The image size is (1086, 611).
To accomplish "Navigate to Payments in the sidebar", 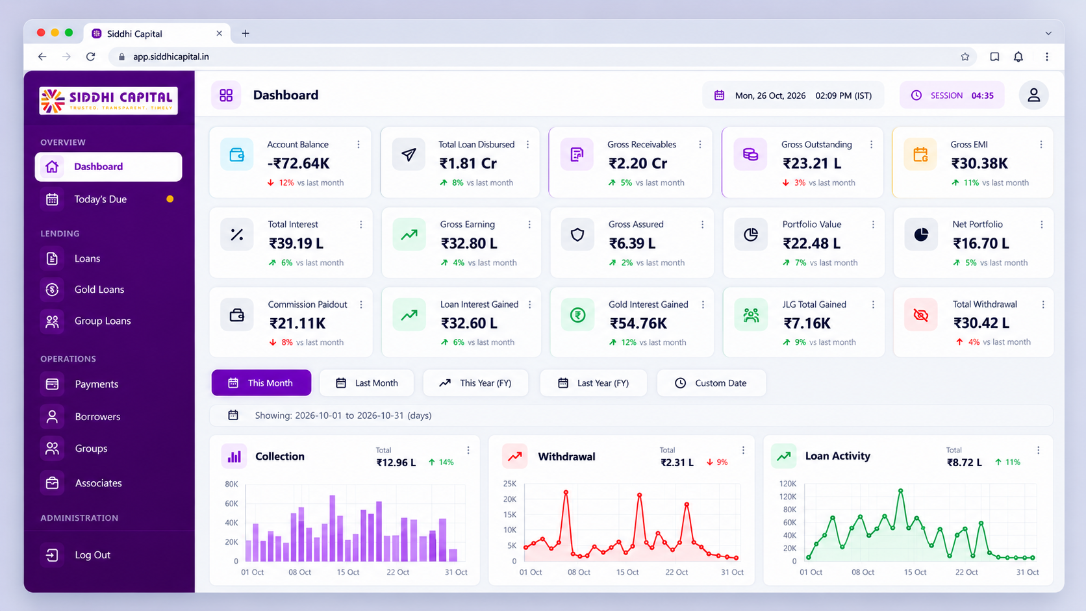I will (108, 384).
